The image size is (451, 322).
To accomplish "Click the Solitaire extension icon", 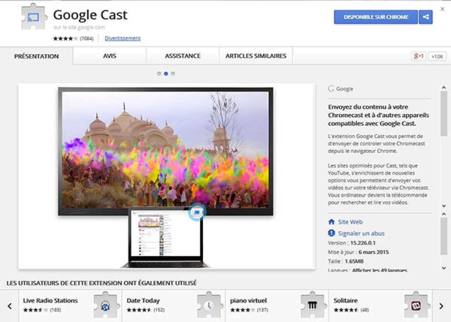I will (416, 305).
